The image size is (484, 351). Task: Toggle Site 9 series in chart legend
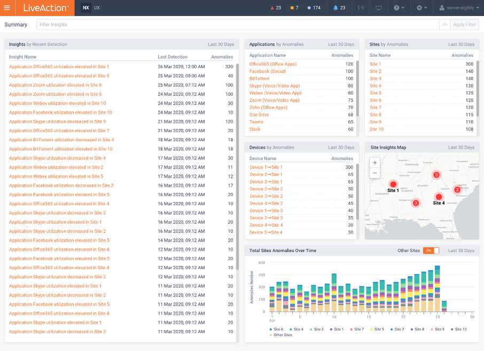pos(438,329)
